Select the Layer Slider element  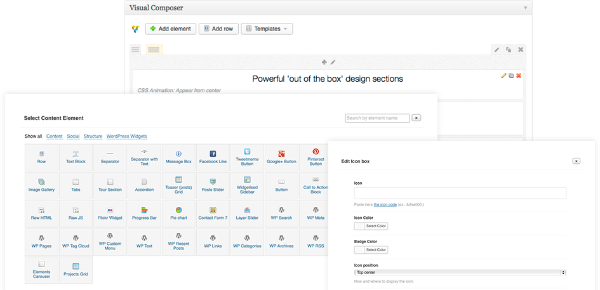[247, 214]
